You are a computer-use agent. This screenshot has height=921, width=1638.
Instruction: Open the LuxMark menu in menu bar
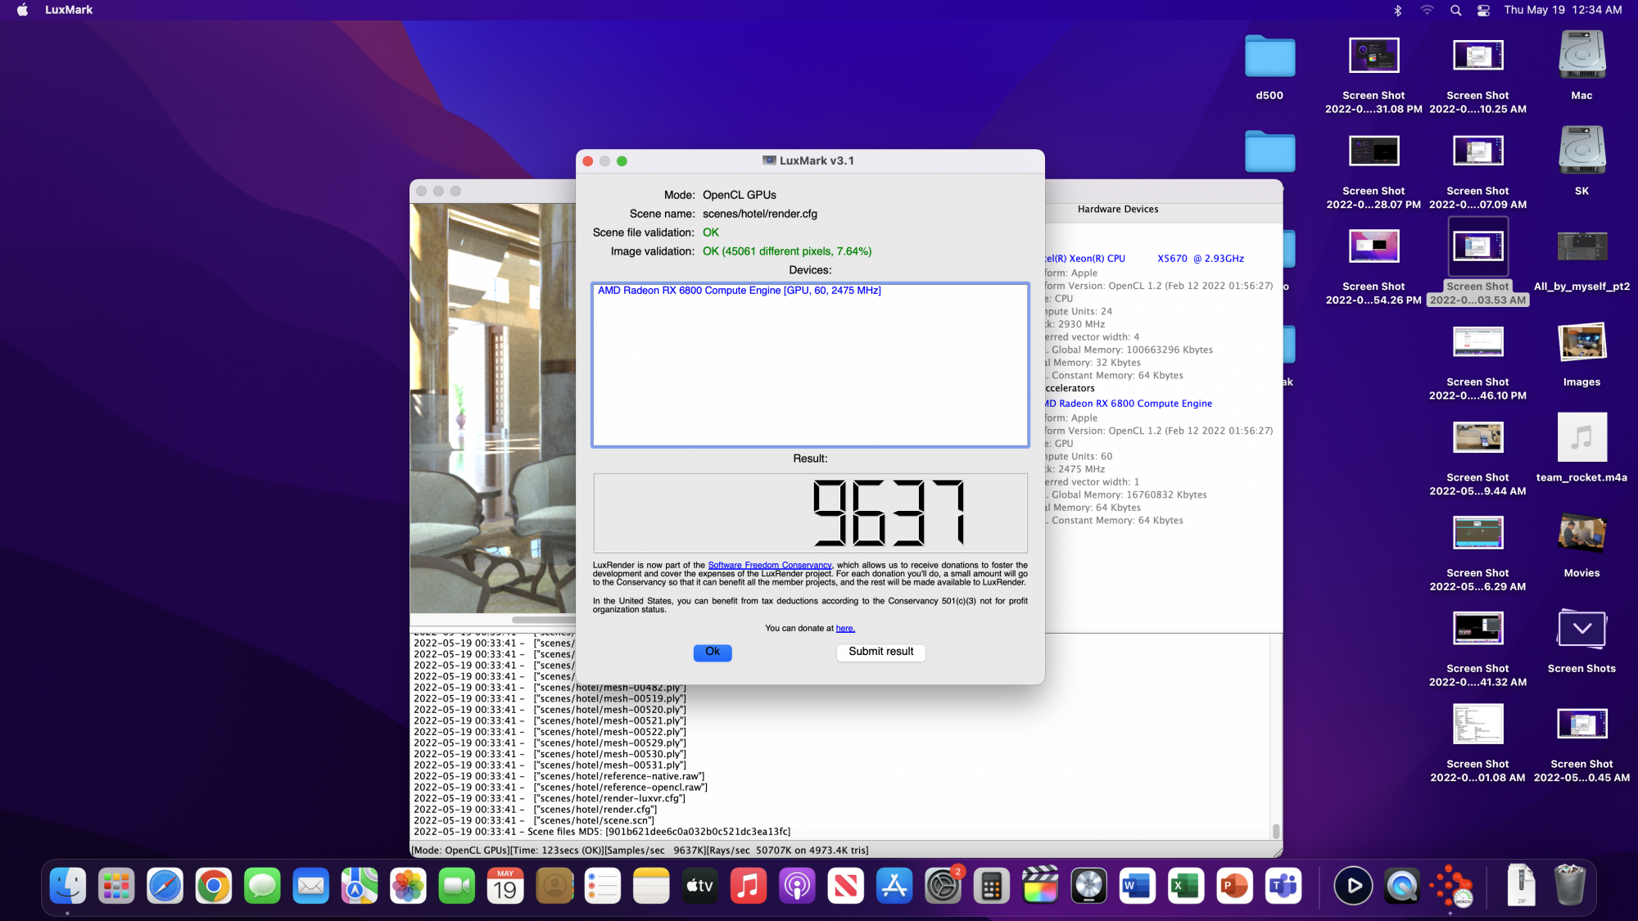(69, 10)
